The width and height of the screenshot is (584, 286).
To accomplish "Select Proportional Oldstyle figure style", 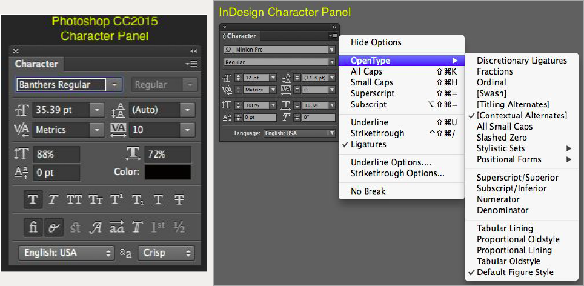I will coord(522,239).
